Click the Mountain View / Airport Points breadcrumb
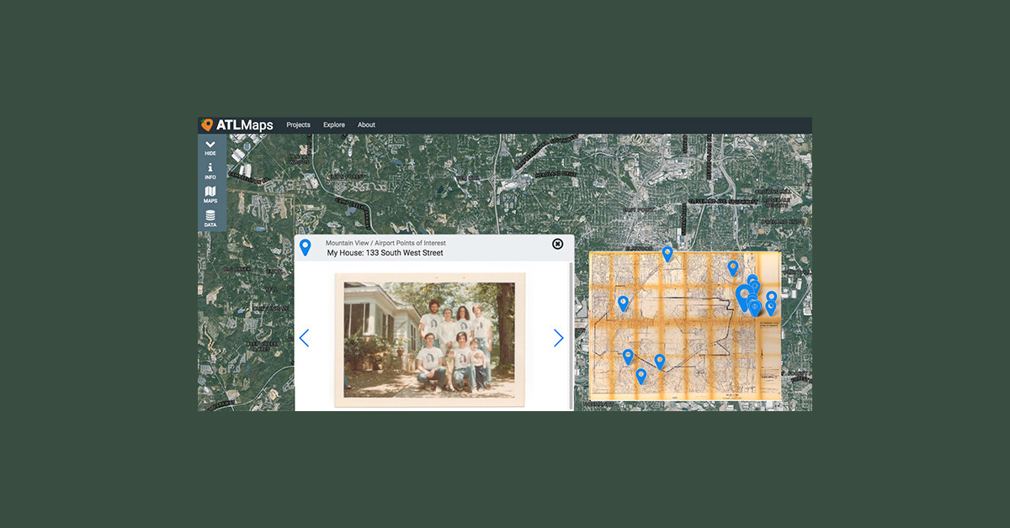This screenshot has height=528, width=1010. pyautogui.click(x=385, y=243)
